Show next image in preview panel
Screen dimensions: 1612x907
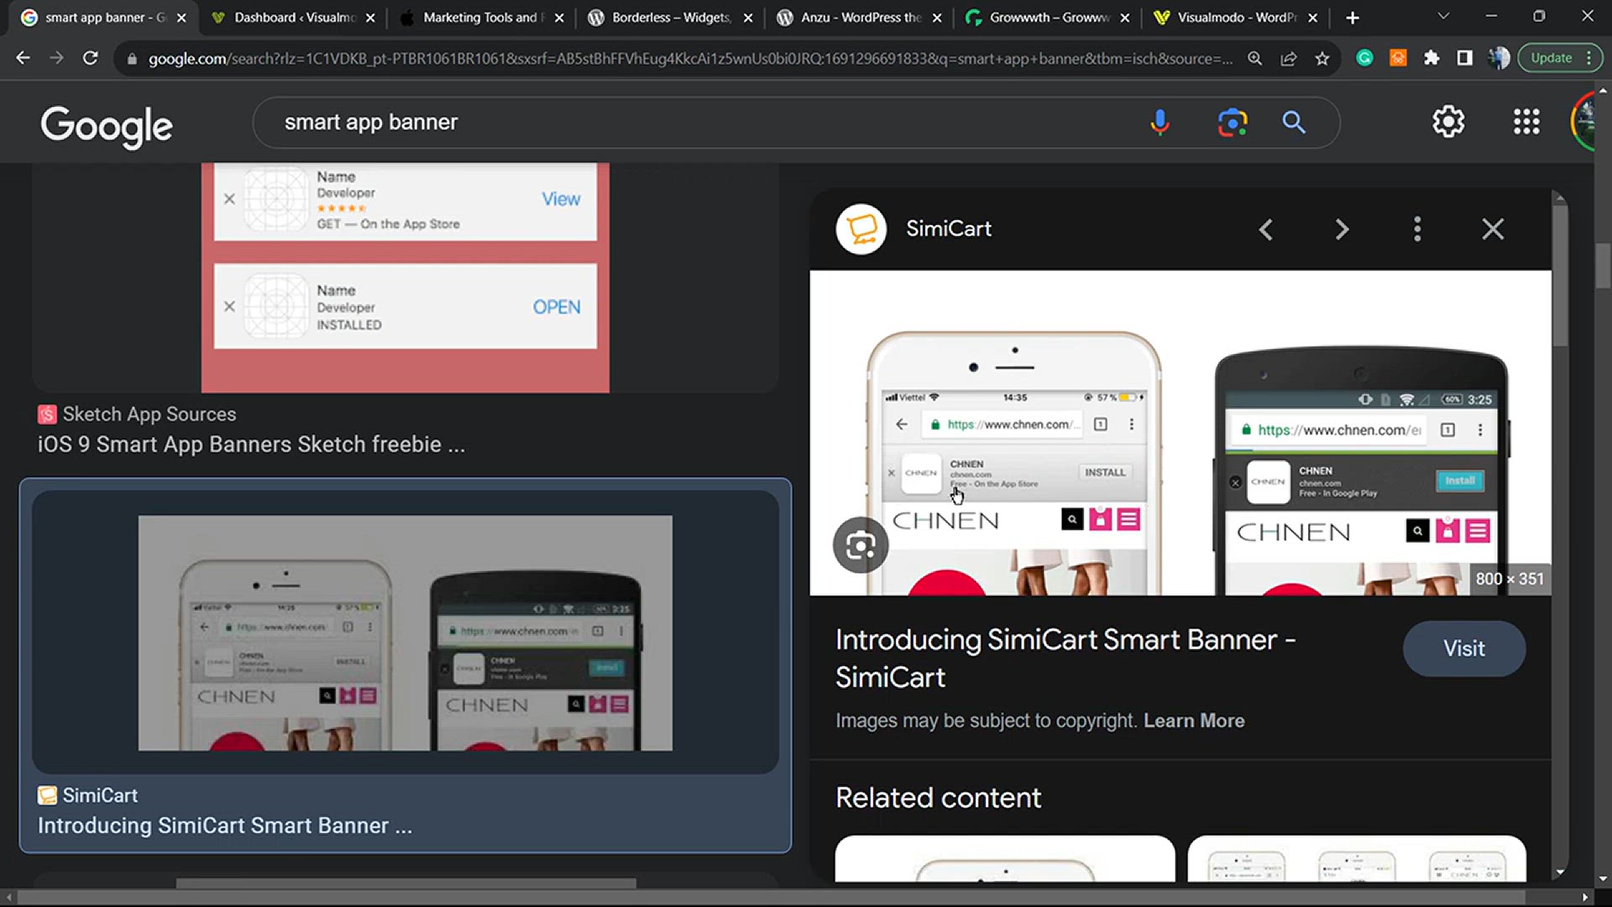click(x=1342, y=229)
